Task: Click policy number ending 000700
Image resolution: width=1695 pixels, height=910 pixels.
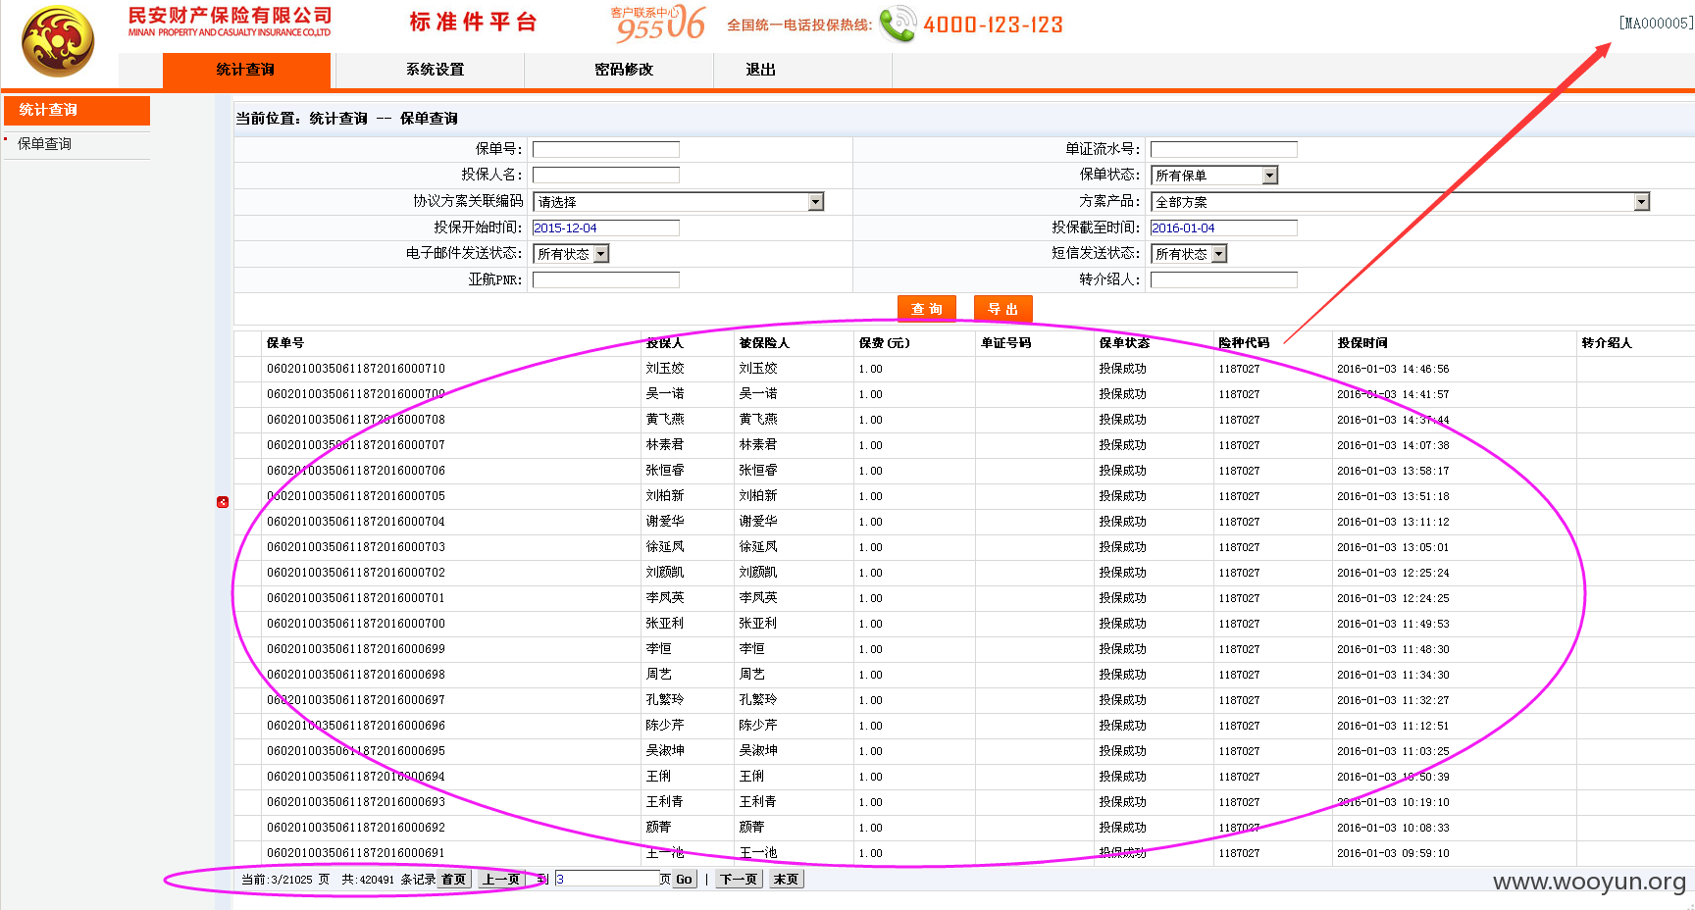Action: point(356,624)
